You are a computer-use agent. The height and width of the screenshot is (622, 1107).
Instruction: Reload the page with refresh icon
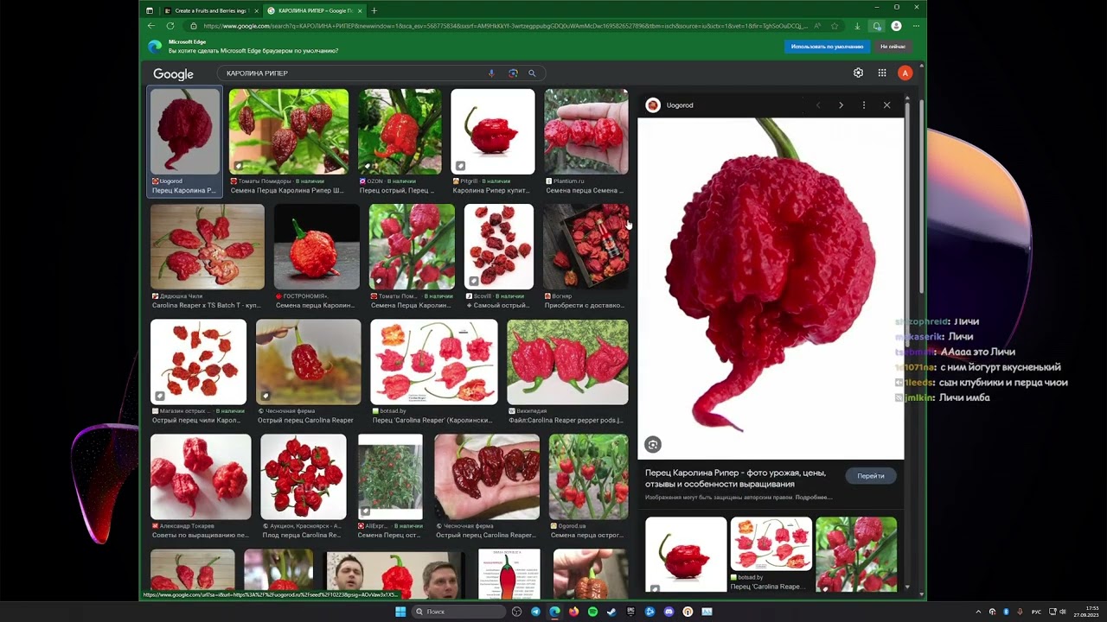click(170, 26)
